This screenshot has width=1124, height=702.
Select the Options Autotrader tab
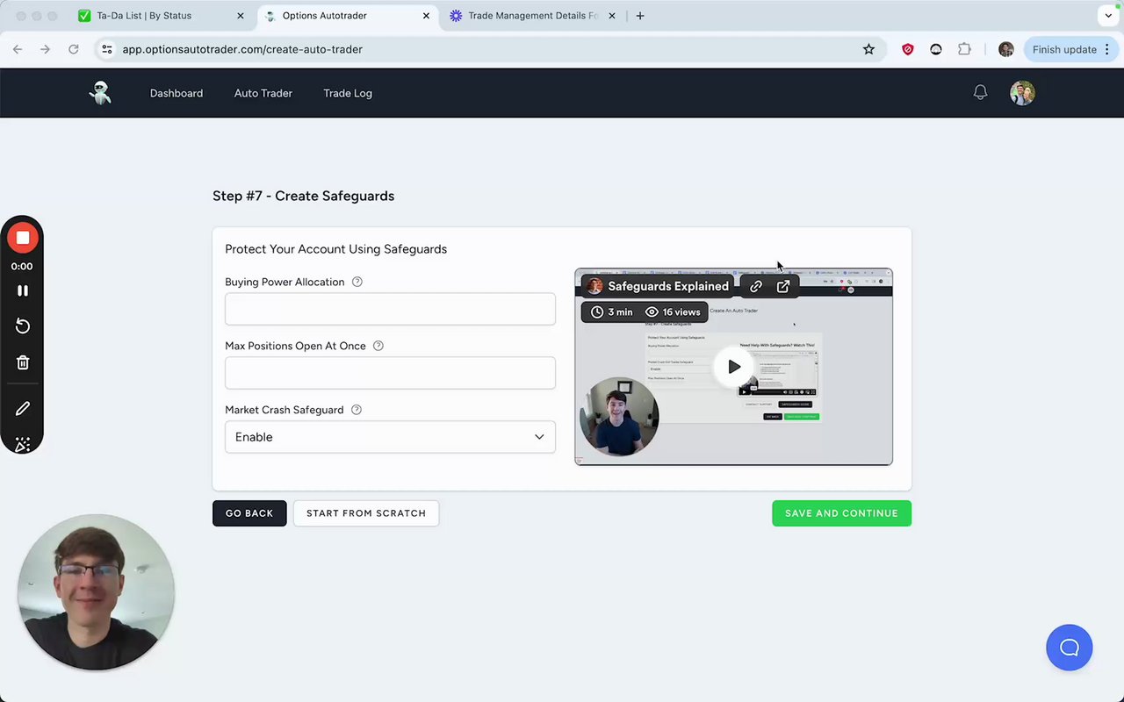pos(348,16)
